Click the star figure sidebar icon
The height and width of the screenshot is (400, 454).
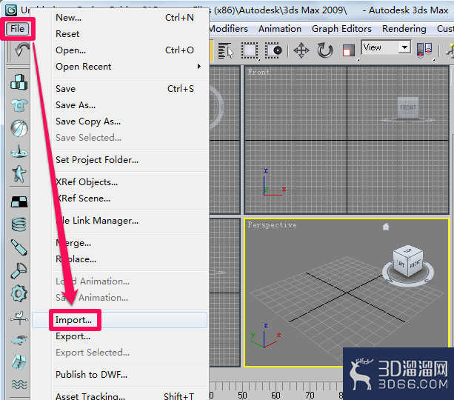tap(19, 174)
